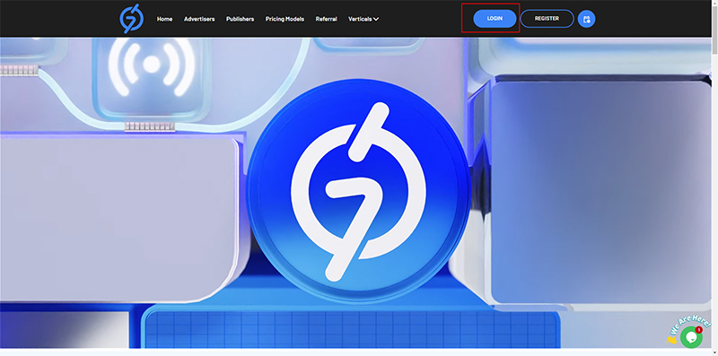Open the Advertisers page
The height and width of the screenshot is (356, 718).
(x=199, y=19)
